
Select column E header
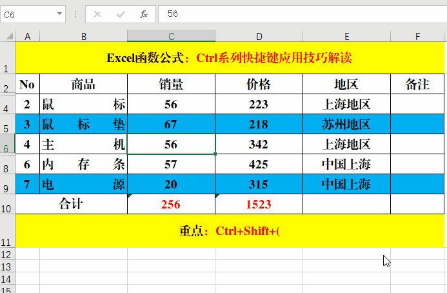pos(346,36)
